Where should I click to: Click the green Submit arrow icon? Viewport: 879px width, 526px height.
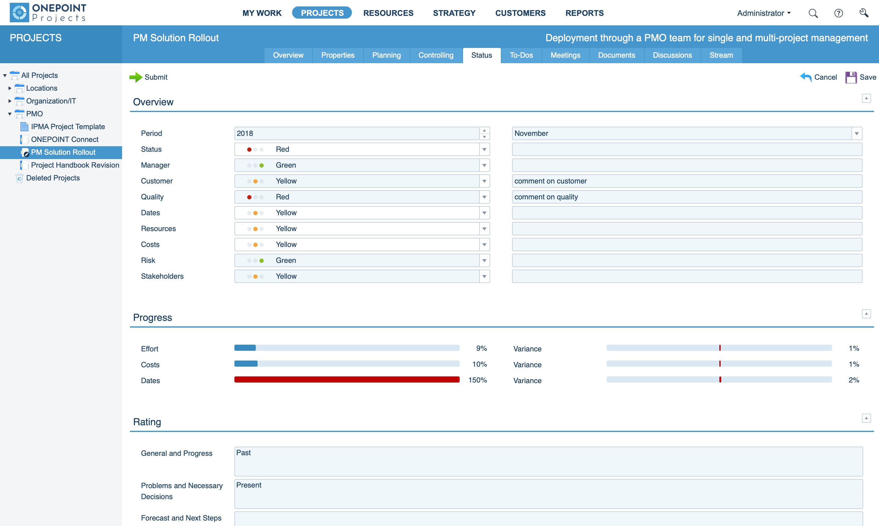[136, 77]
